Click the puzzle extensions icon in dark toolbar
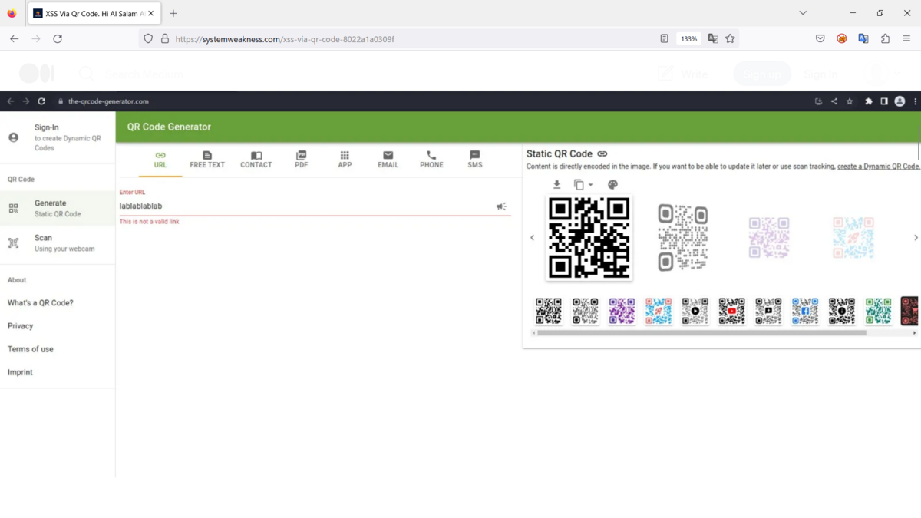The width and height of the screenshot is (921, 518). 869,101
